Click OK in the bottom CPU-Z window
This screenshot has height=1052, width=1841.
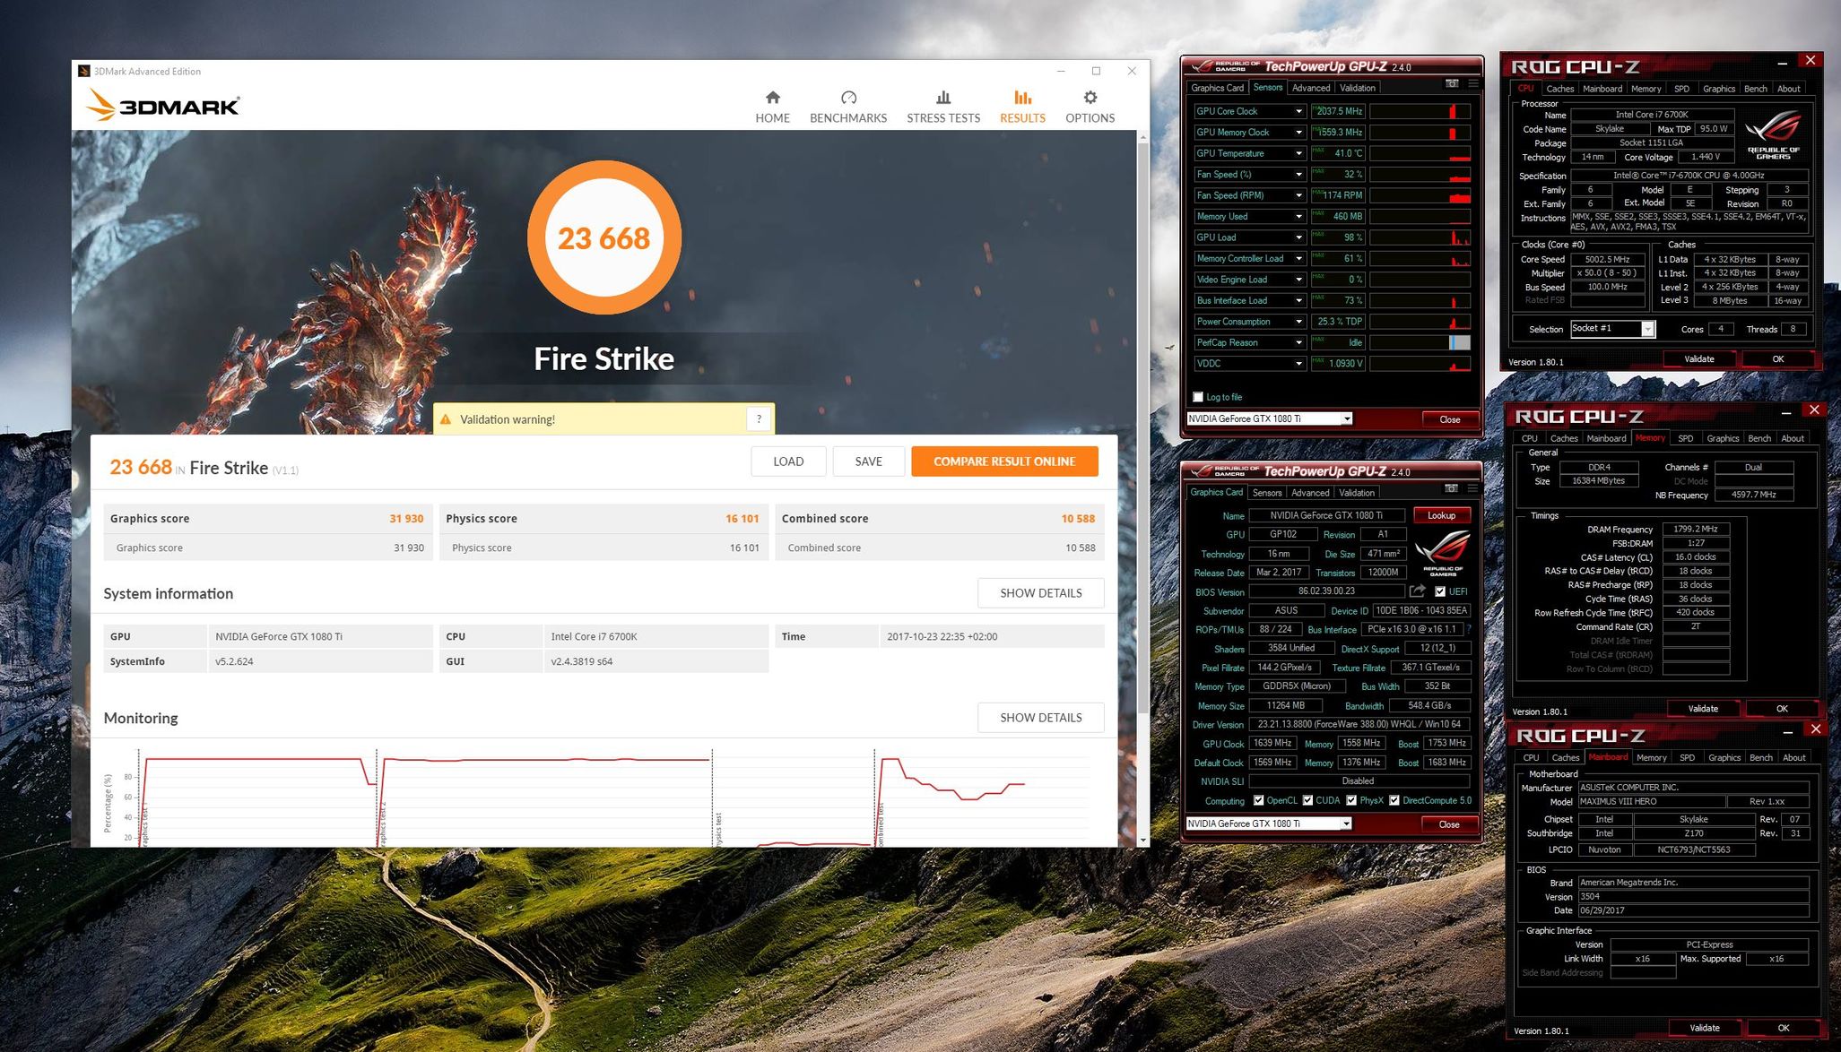tap(1783, 1028)
